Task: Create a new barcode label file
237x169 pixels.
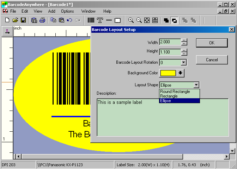Action: tap(7, 20)
